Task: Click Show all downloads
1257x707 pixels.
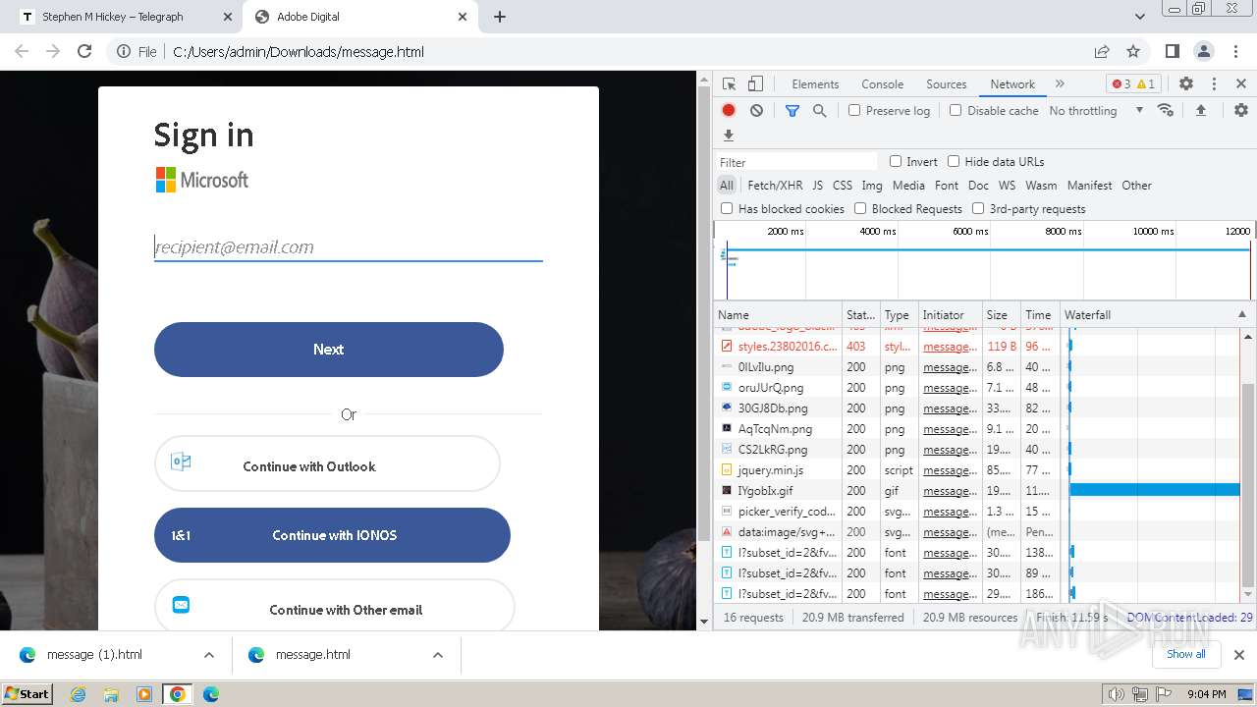Action: tap(1185, 655)
